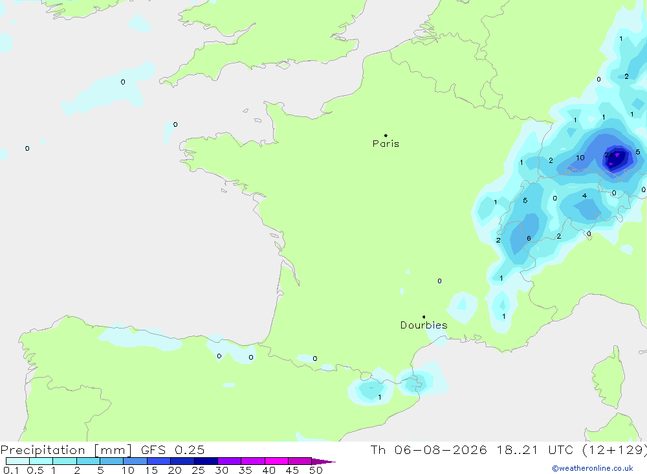The height and width of the screenshot is (474, 647).
Task: Click the "GFS 0.25" model label
Action: coord(173,450)
